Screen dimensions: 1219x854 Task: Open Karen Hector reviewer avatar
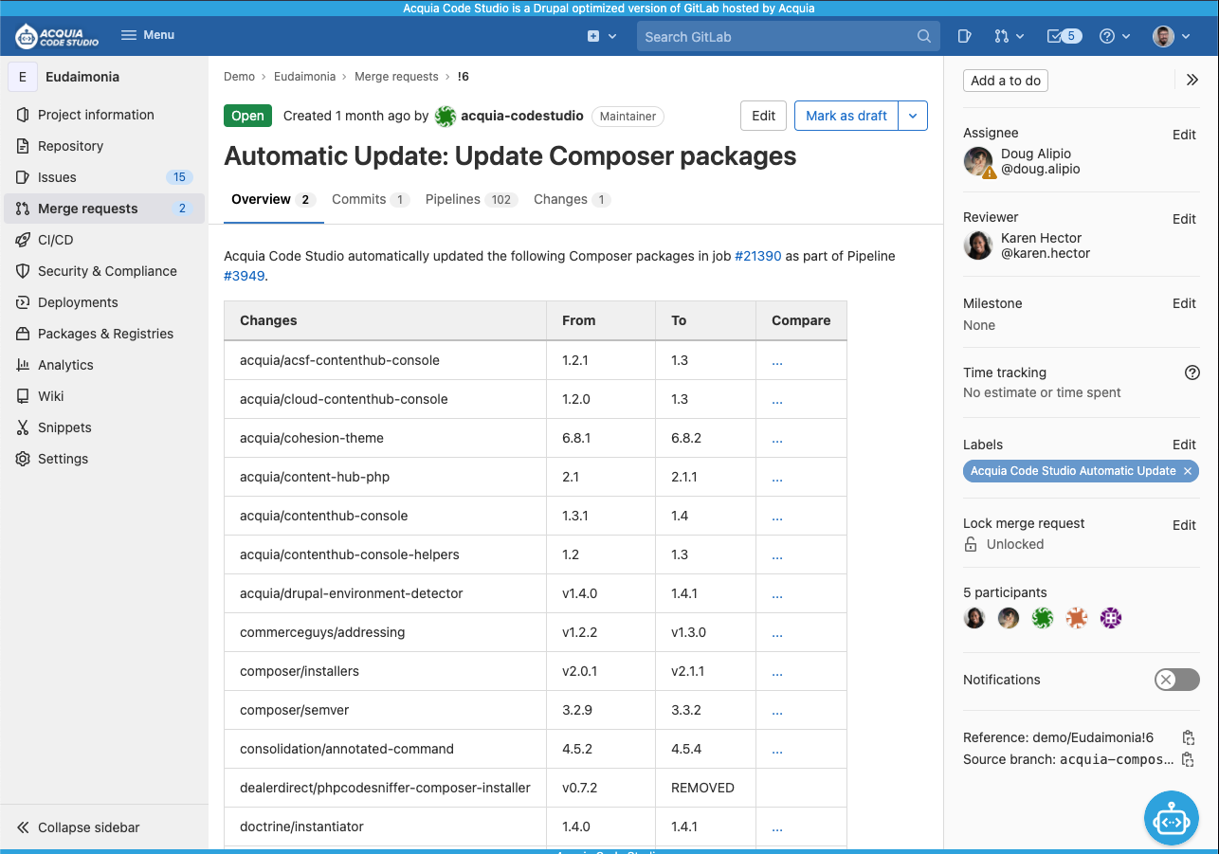978,245
